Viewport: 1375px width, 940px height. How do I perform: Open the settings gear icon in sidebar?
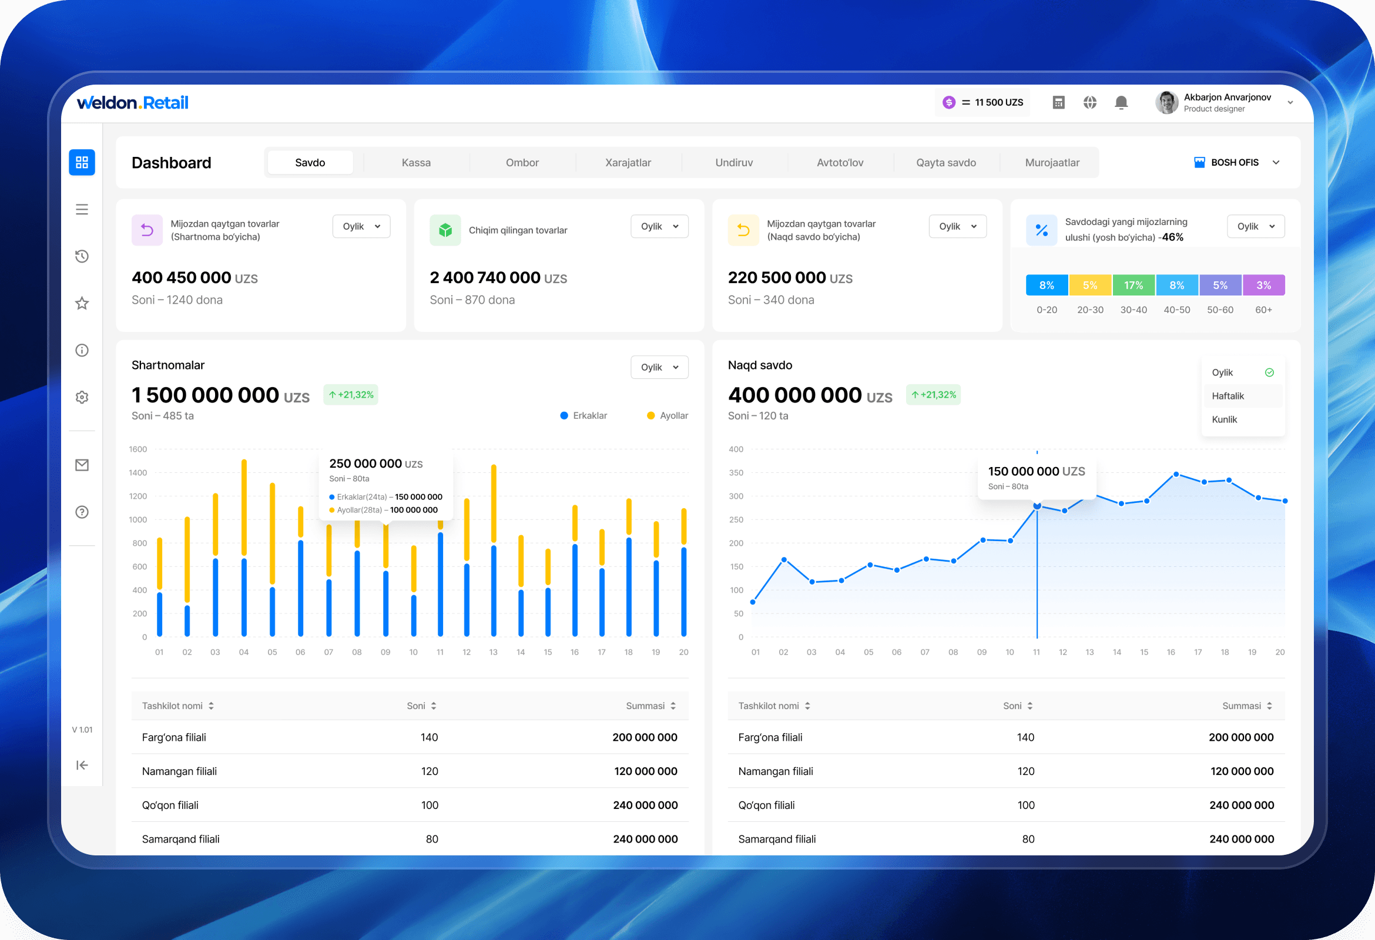(82, 397)
